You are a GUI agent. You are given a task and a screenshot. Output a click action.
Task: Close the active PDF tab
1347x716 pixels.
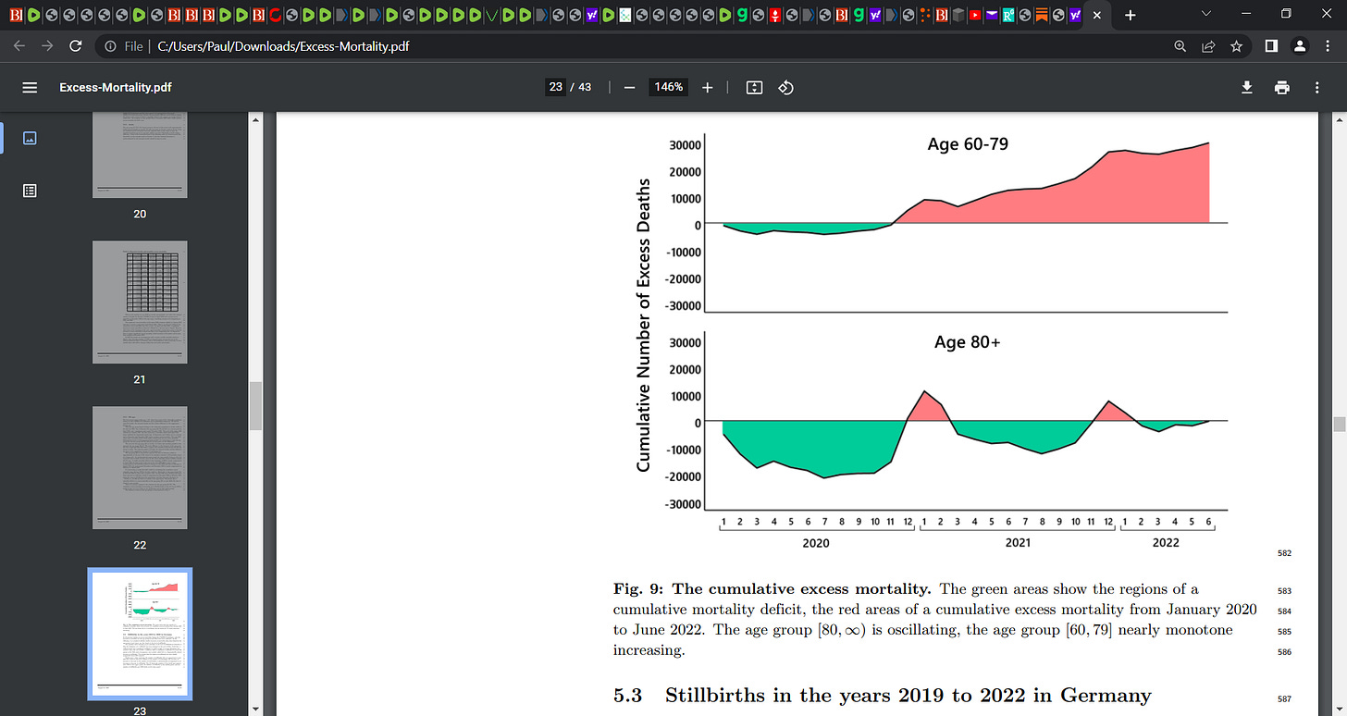(1096, 15)
